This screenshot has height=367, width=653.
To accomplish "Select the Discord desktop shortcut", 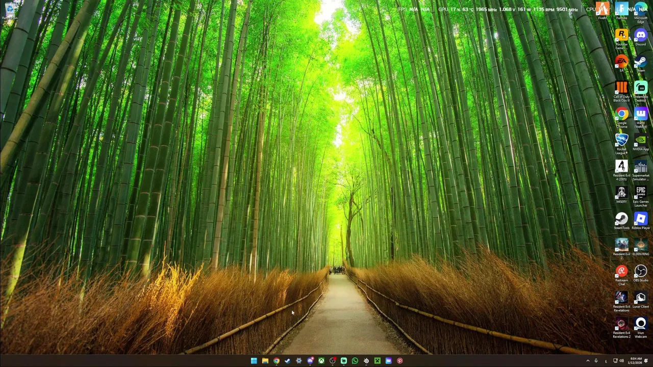I will [x=641, y=38].
